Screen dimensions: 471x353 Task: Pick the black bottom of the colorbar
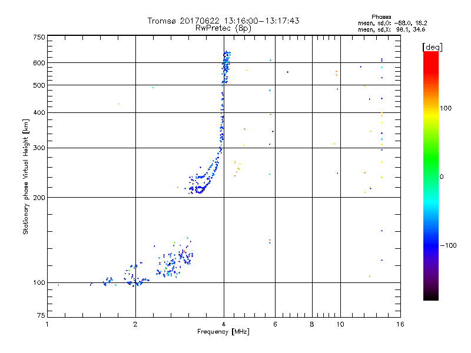430,298
